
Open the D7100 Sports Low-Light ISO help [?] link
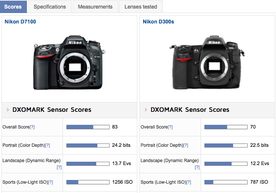pos(50,182)
